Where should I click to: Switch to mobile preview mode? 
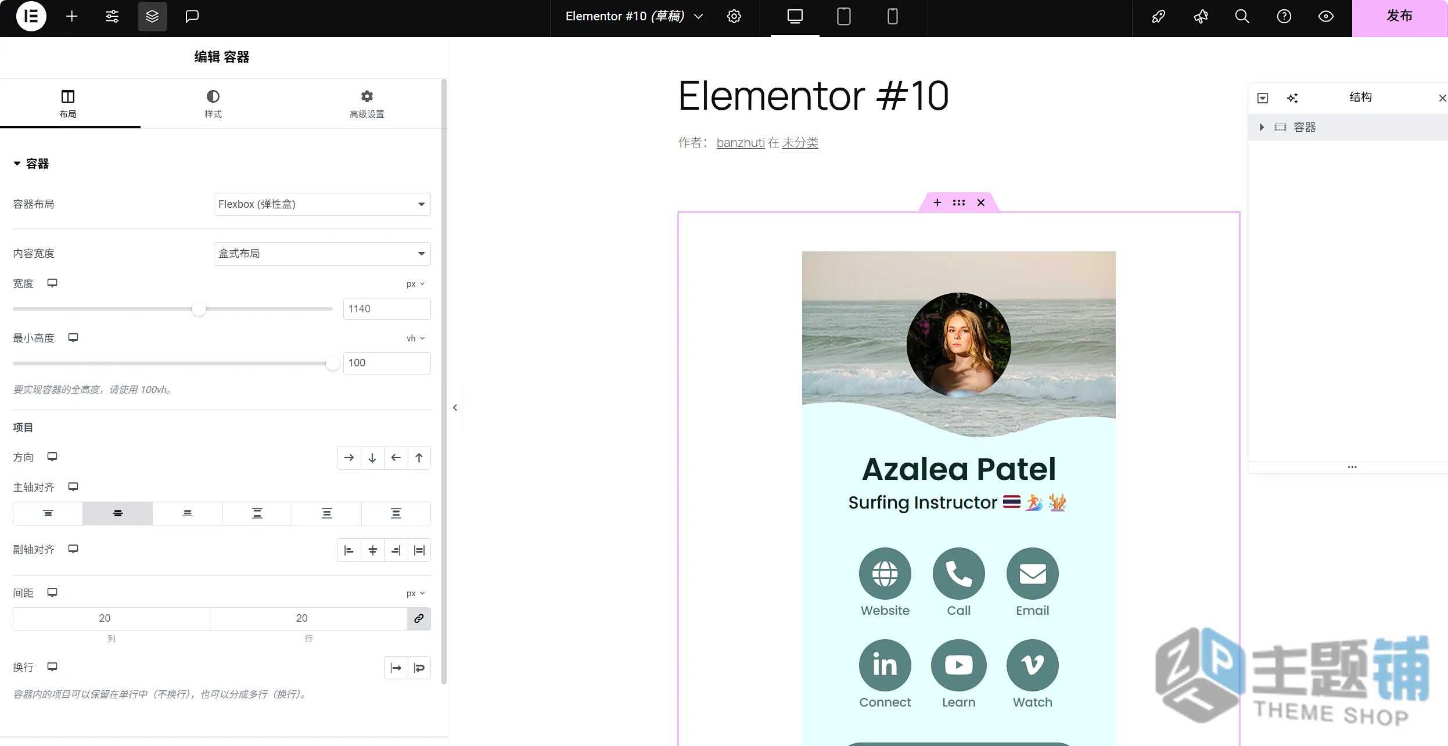893,16
